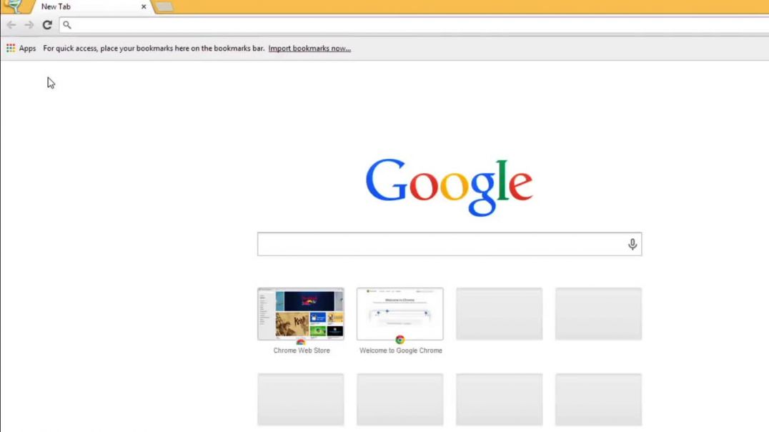Image resolution: width=769 pixels, height=432 pixels.
Task: Click the Welcome to Google Chrome label
Action: click(401, 350)
